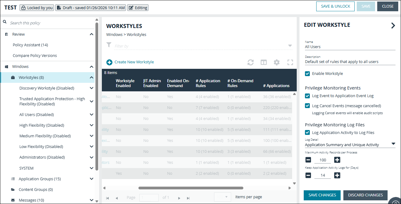Click the search magnifier in the sidebar
Screen dimensions: 401x204
4,22
